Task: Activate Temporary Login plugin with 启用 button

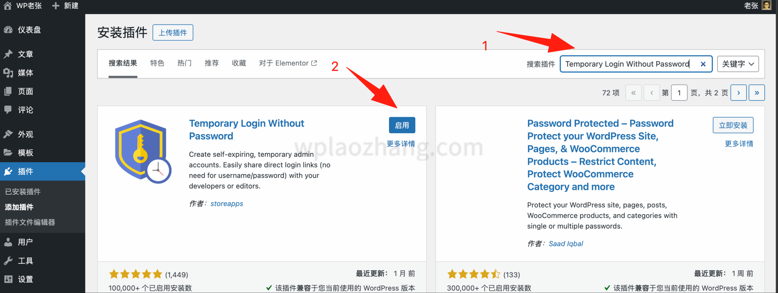Action: (x=402, y=125)
